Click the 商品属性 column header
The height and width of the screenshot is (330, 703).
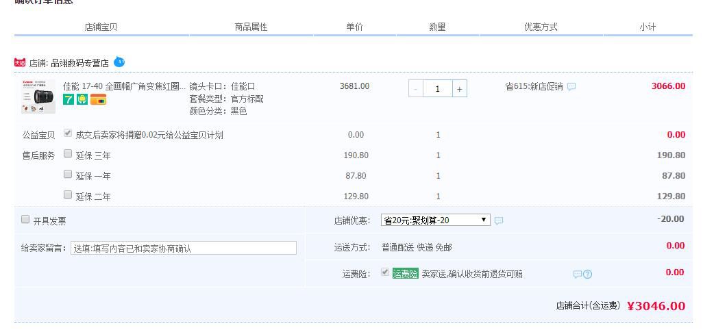pyautogui.click(x=251, y=27)
